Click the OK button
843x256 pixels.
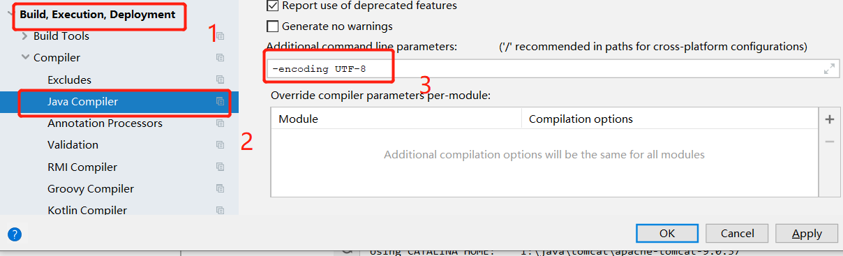click(x=667, y=233)
